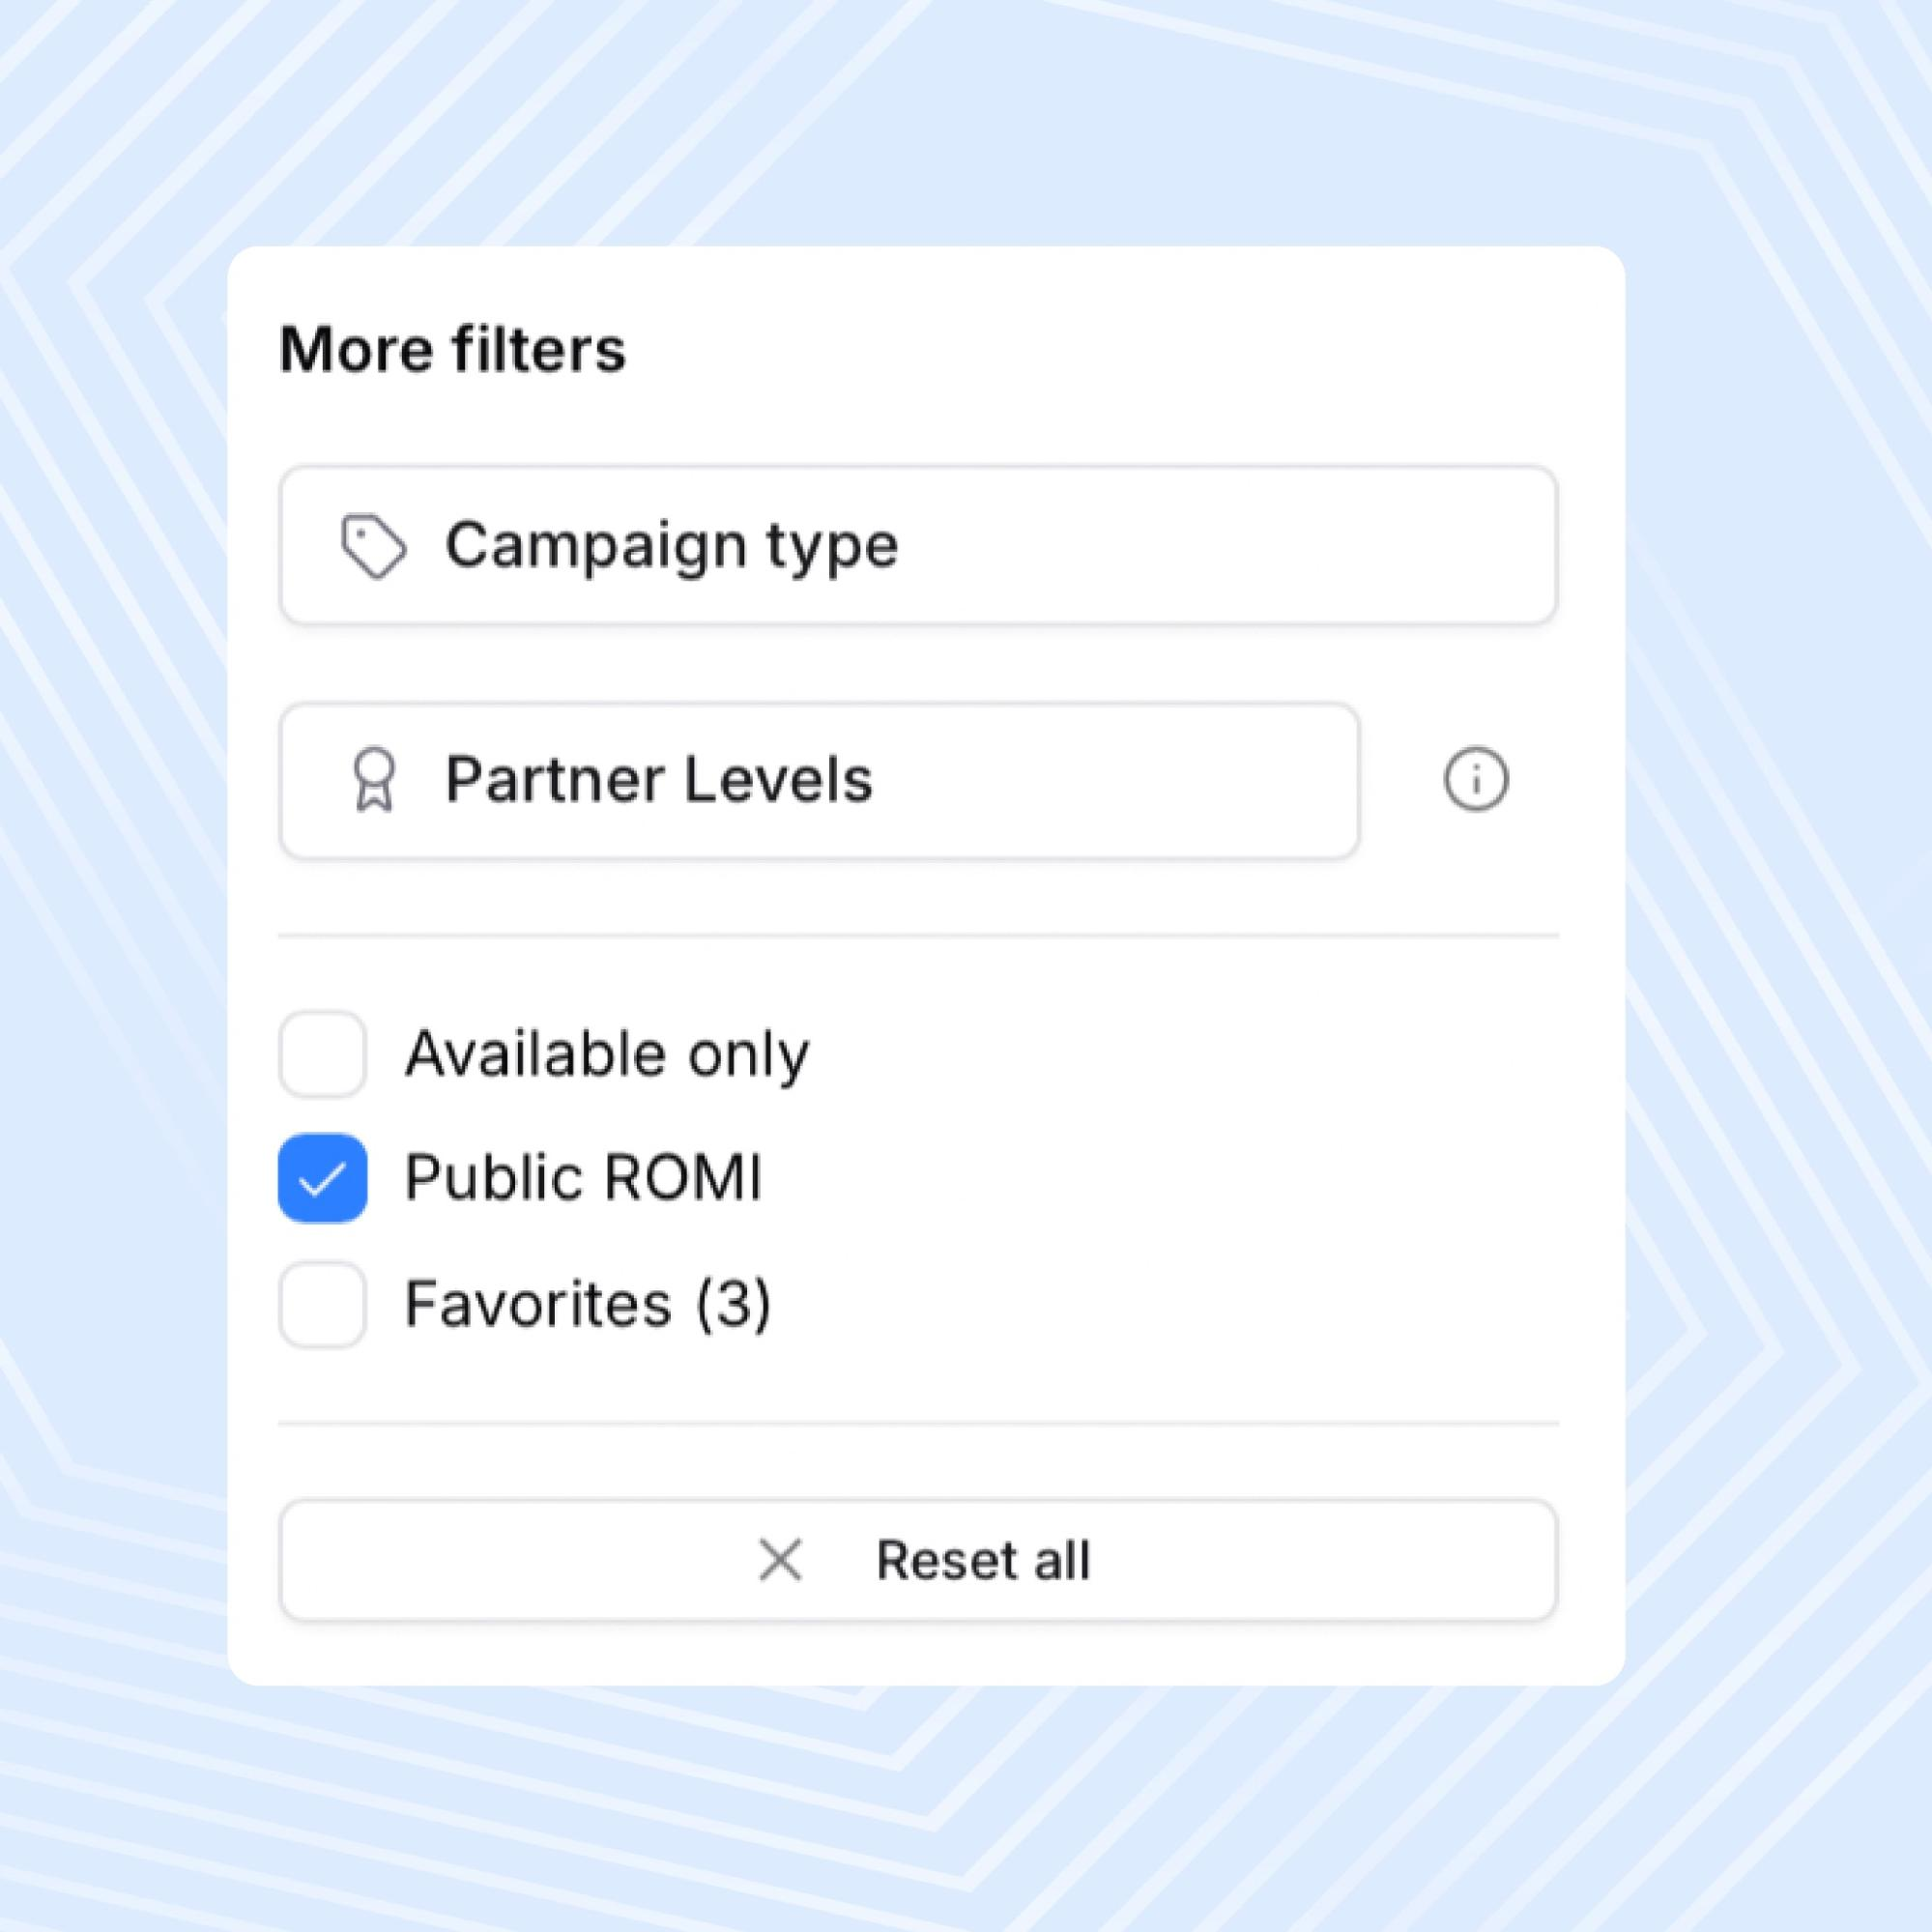Click the More filters heading
Viewport: 1932px width, 1932px height.
click(x=452, y=349)
